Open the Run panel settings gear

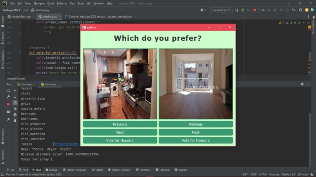(x=302, y=84)
